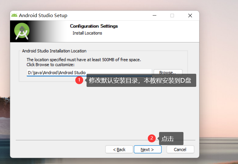Click the disabled maximize button
Screen dimensions: 238x164
coord(172,16)
